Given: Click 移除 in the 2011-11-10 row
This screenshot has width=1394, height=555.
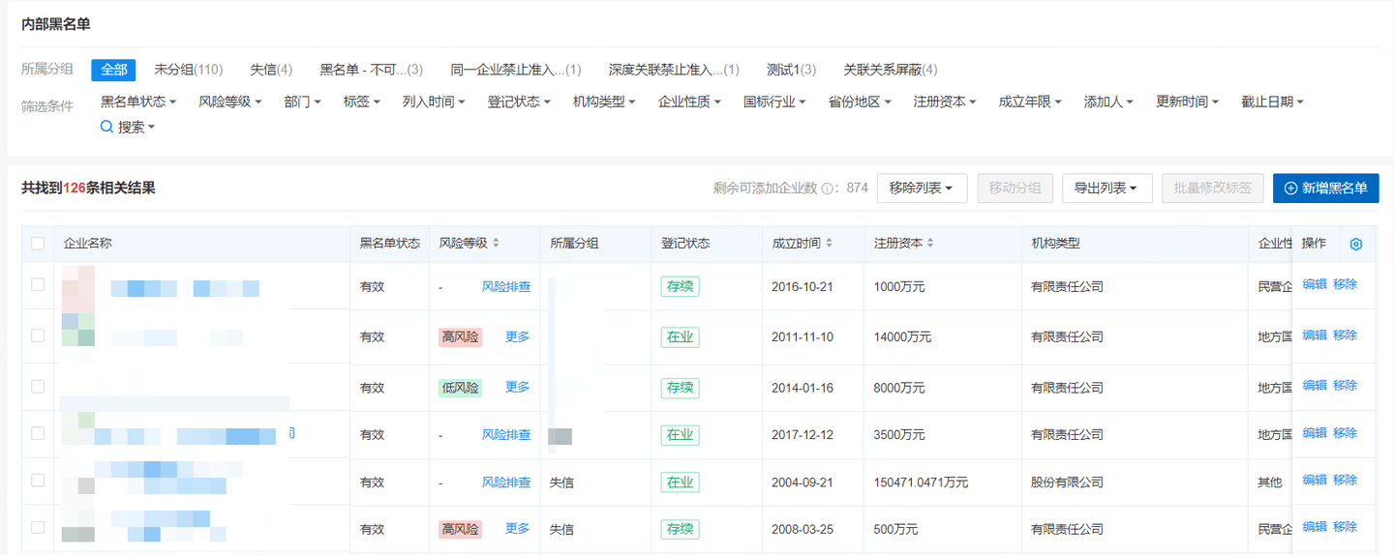Looking at the screenshot, I should pos(1345,335).
